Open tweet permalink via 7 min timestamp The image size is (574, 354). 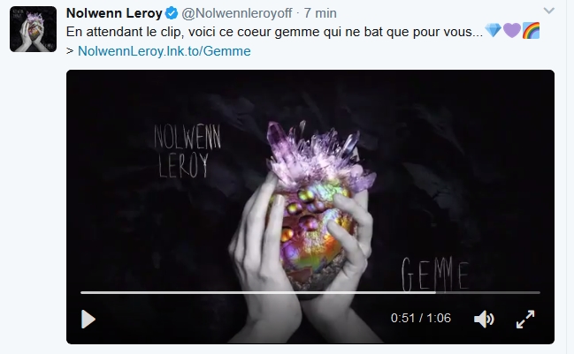click(320, 13)
